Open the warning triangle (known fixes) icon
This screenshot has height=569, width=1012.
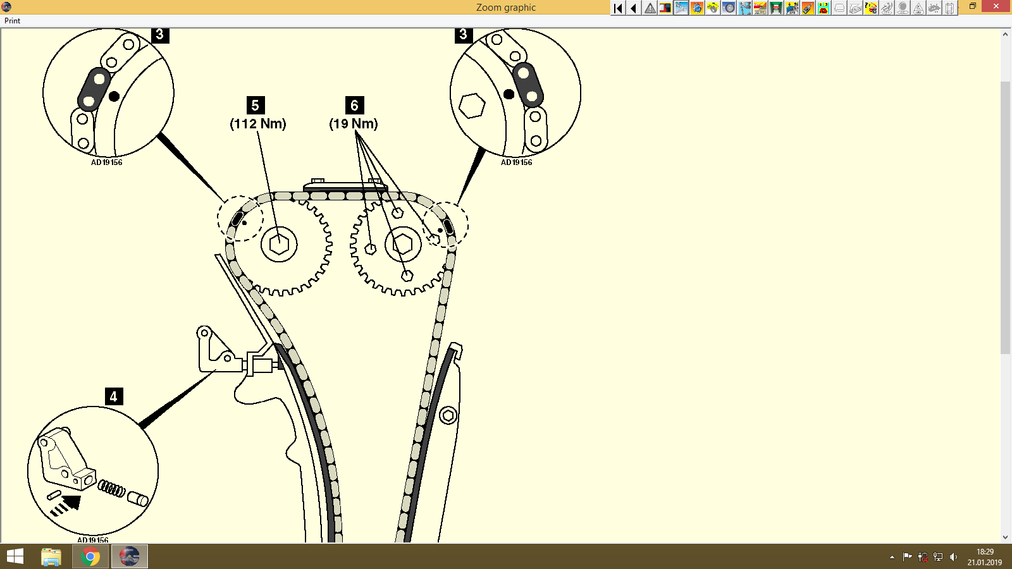[x=649, y=8]
